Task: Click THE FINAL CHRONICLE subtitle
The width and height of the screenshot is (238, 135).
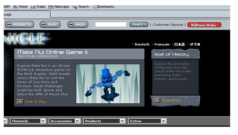Action: [37, 56]
